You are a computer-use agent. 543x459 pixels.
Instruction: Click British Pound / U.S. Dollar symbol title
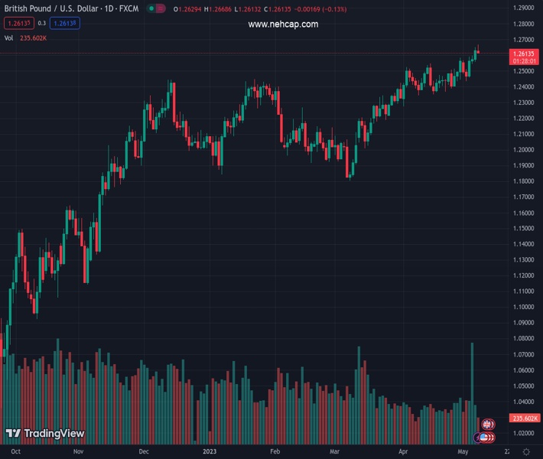click(50, 9)
